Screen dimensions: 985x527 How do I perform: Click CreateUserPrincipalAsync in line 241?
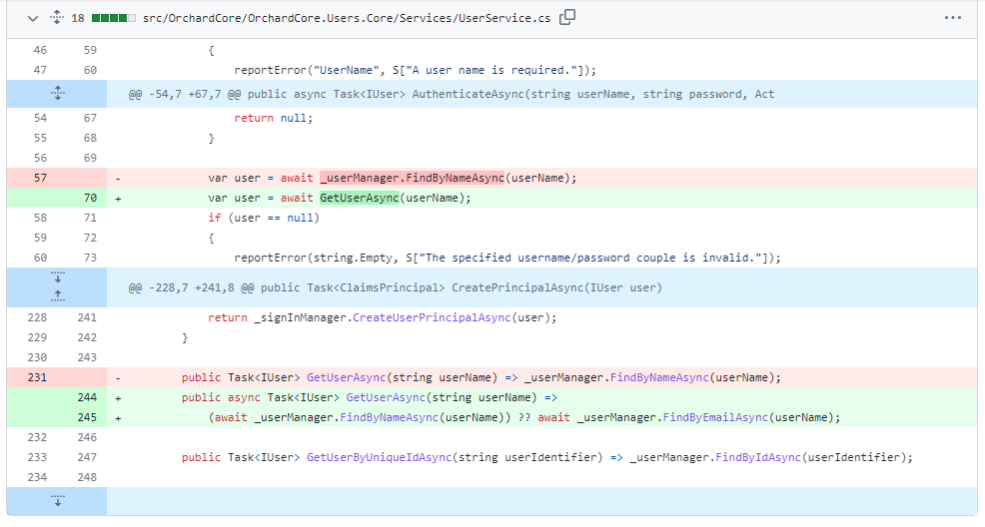[x=432, y=318]
